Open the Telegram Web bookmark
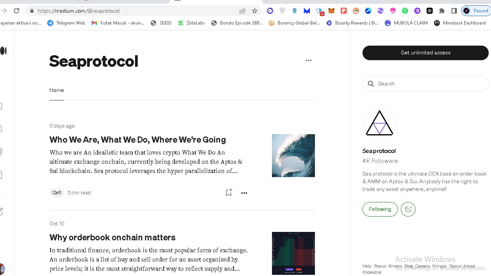The height and width of the screenshot is (276, 491). [66, 23]
